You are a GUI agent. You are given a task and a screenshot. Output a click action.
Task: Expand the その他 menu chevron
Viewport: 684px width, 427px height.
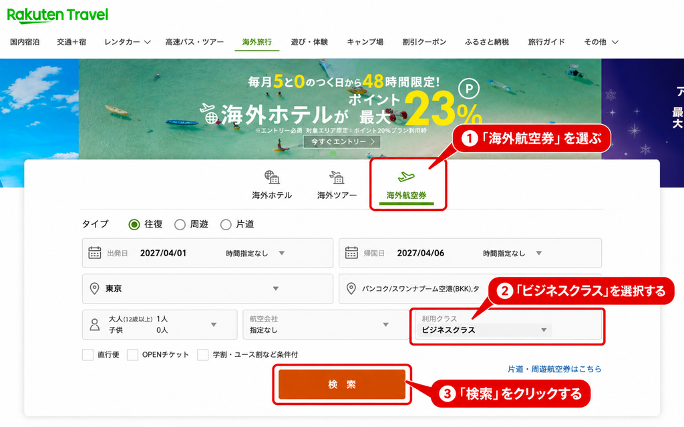coord(615,42)
